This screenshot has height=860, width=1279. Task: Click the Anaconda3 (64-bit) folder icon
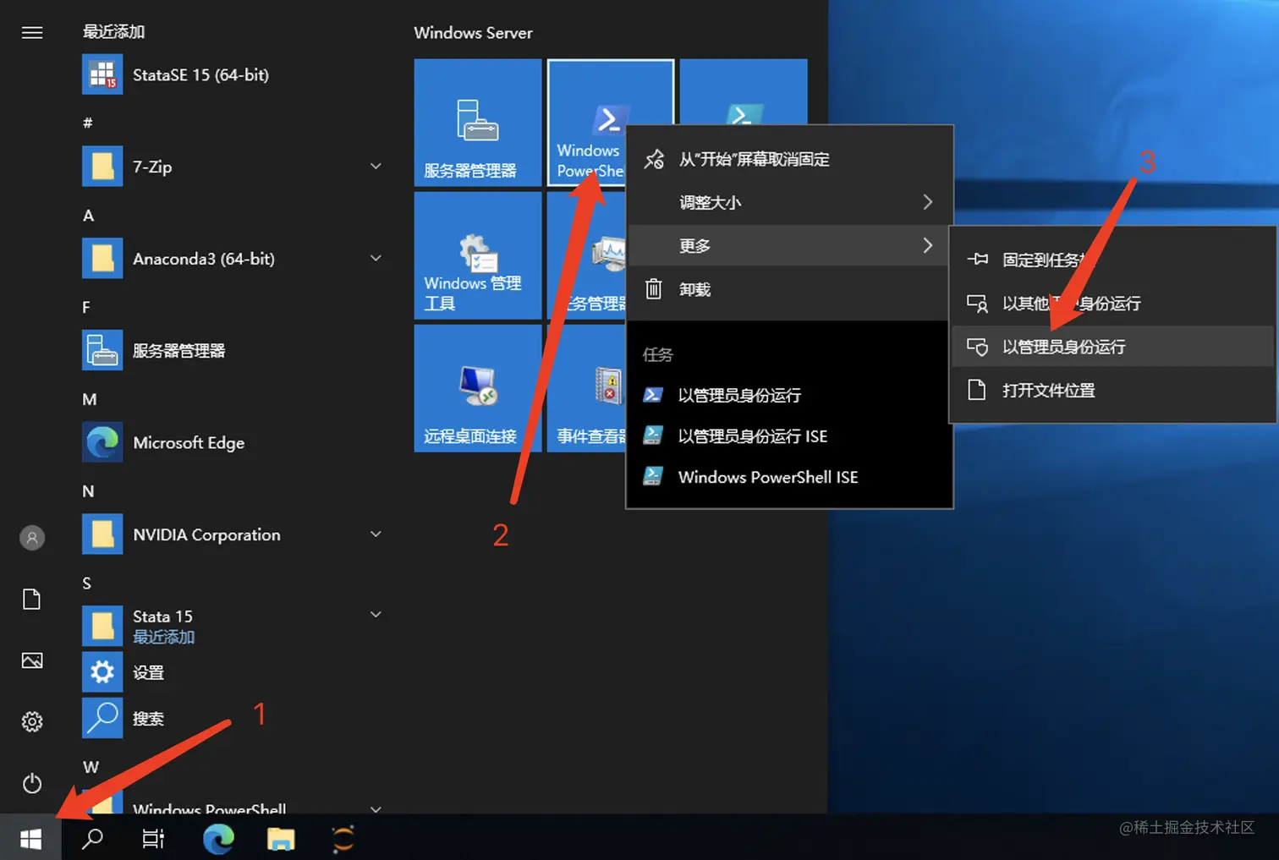pos(102,259)
